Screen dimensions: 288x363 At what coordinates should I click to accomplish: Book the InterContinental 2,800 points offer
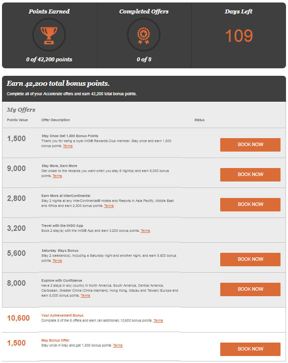[250, 204]
